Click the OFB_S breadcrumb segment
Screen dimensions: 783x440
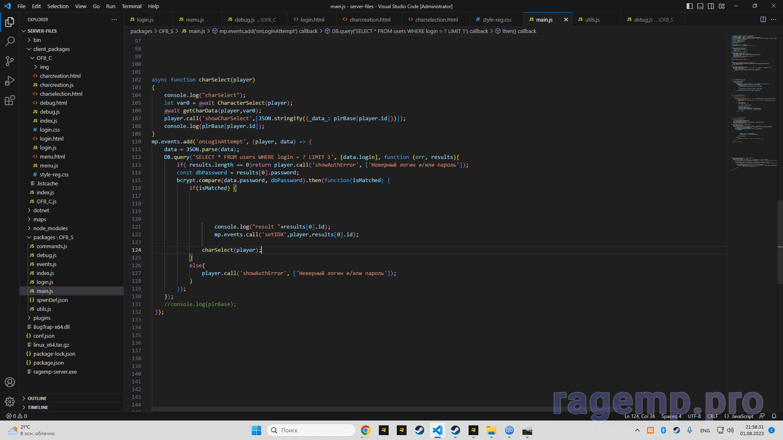[166, 31]
